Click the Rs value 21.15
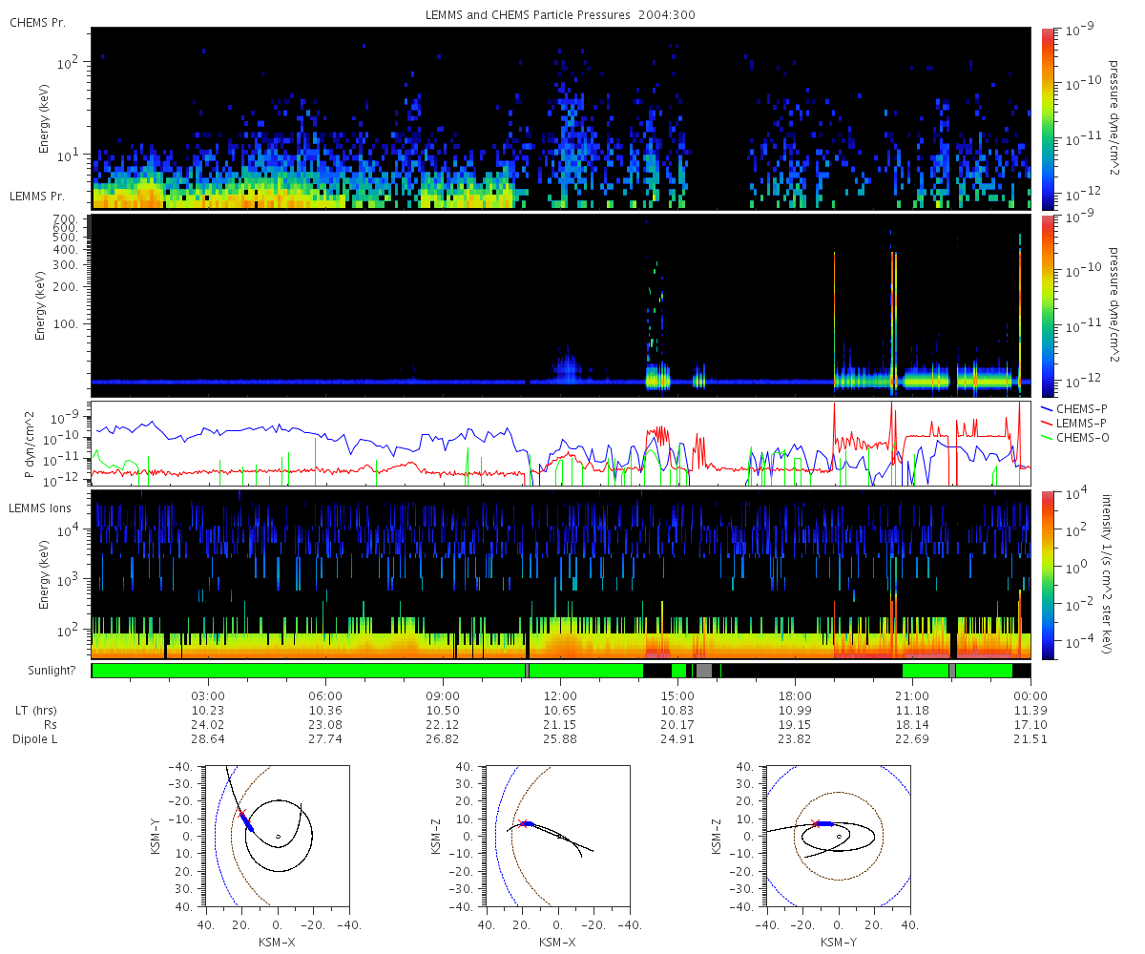 pyautogui.click(x=560, y=725)
